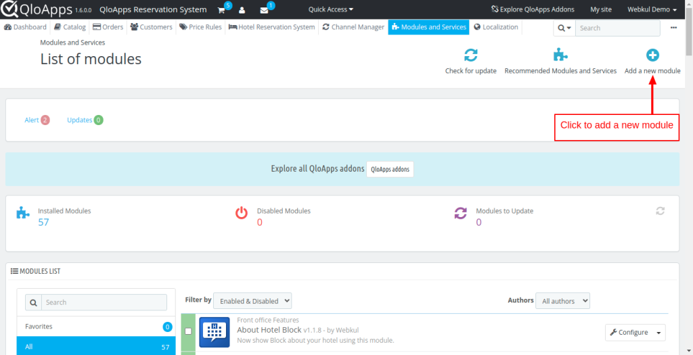Open the Enabled & Disabled filter dropdown

click(252, 301)
